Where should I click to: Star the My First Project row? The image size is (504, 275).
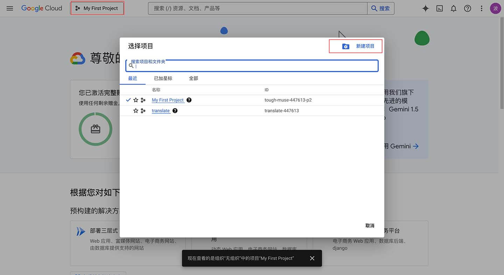136,100
